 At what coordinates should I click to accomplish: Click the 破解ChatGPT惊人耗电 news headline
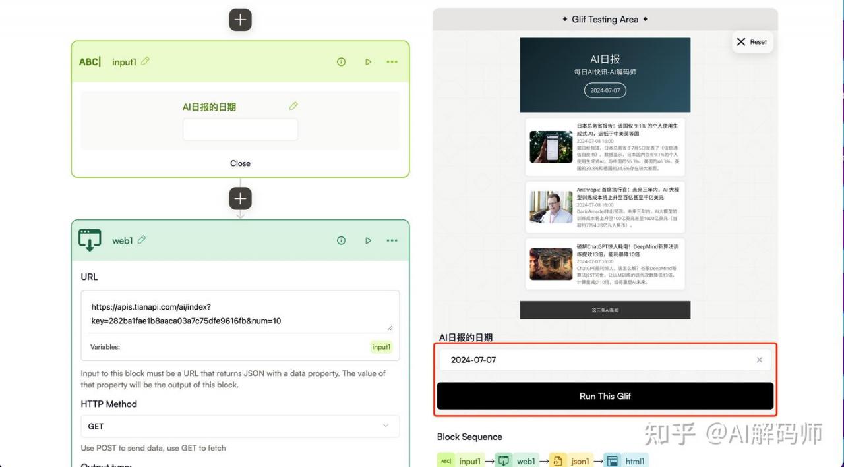tap(627, 250)
